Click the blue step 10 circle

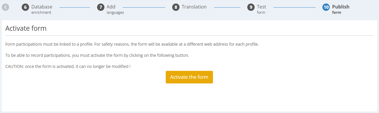[x=326, y=7]
